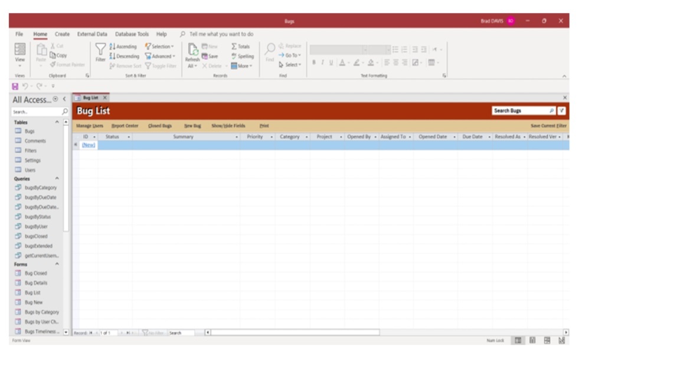Switch to Create ribbon tab
Screen dimensions: 680x383
pyautogui.click(x=62, y=34)
